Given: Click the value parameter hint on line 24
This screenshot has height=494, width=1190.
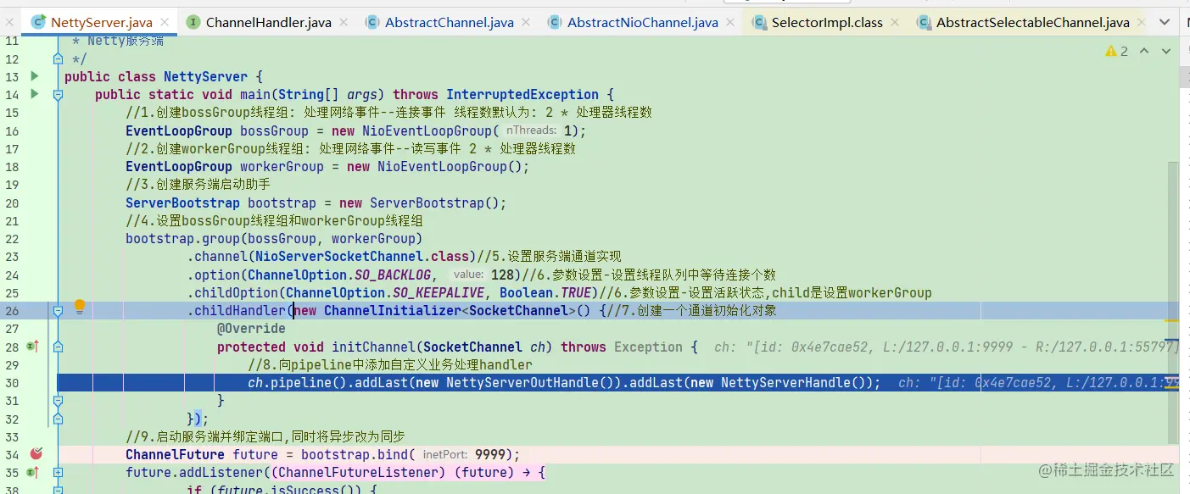Looking at the screenshot, I should 468,275.
